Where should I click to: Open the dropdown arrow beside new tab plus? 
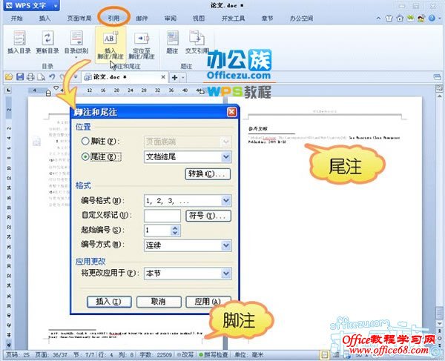(x=183, y=77)
